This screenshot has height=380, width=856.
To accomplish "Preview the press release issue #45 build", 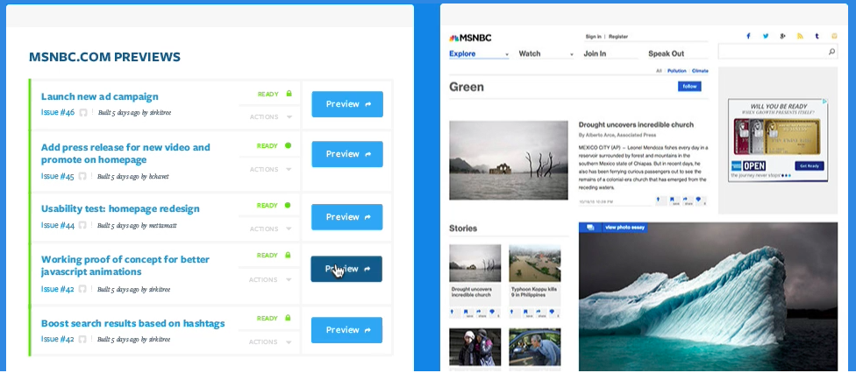I will click(x=347, y=154).
